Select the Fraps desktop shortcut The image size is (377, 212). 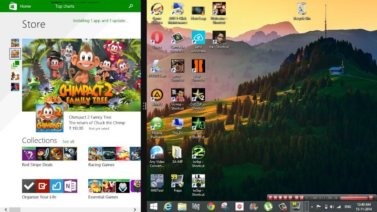click(x=178, y=183)
